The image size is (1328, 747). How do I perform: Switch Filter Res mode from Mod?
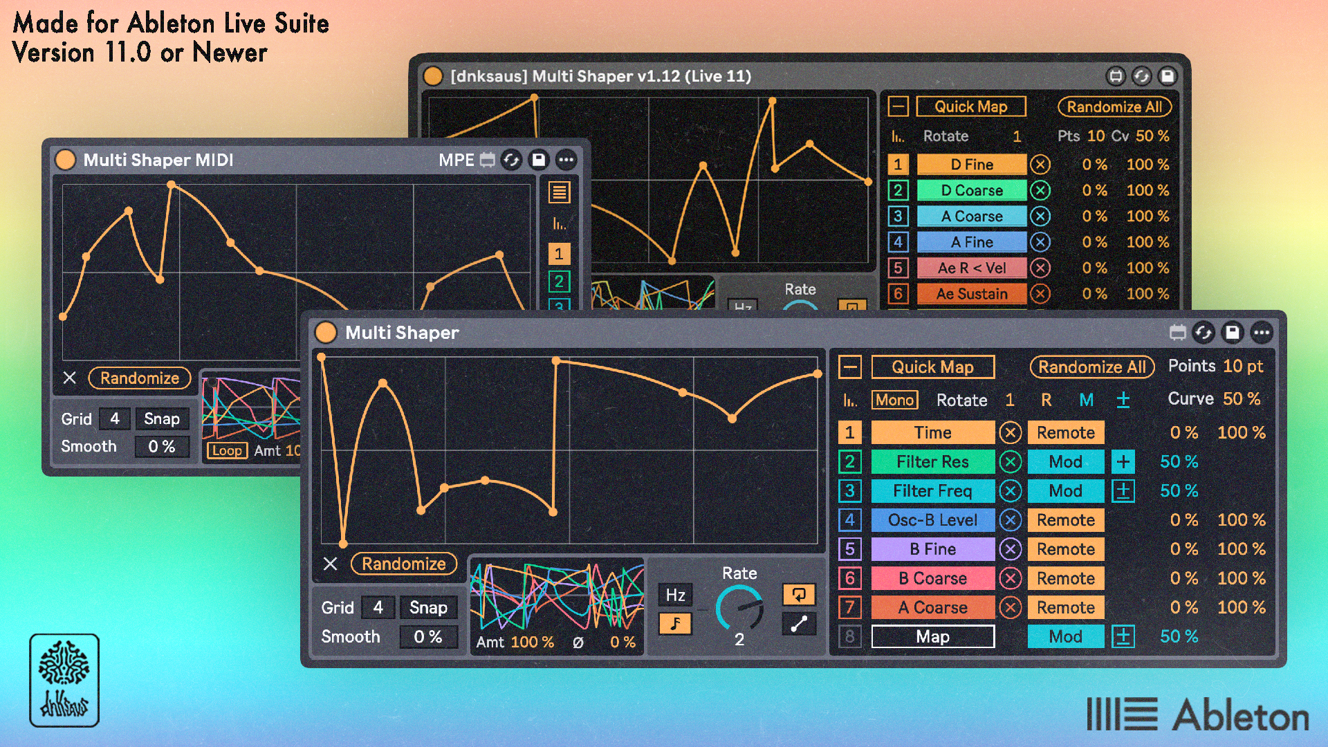pyautogui.click(x=1065, y=462)
